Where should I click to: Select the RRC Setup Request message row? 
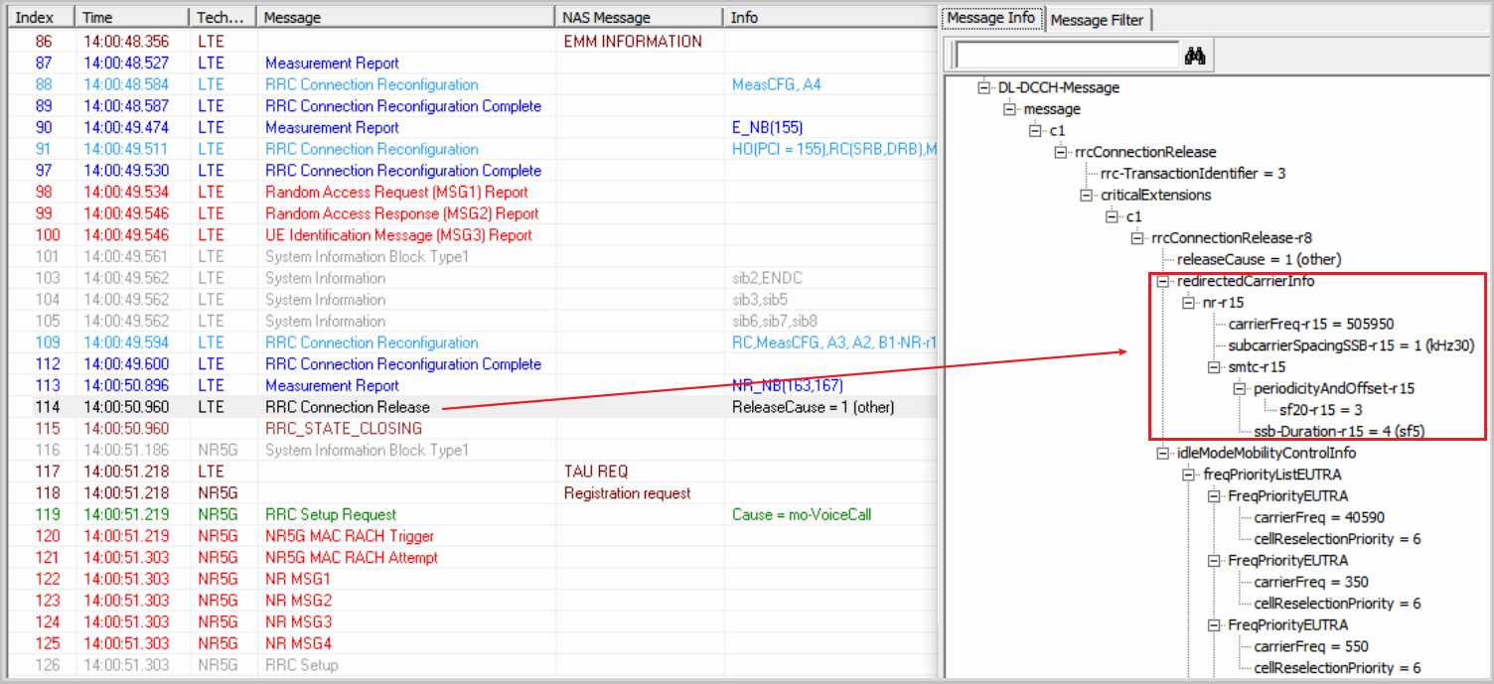(330, 514)
